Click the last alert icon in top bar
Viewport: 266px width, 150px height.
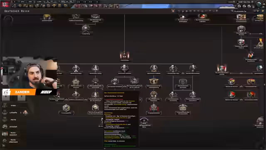click(116, 6)
